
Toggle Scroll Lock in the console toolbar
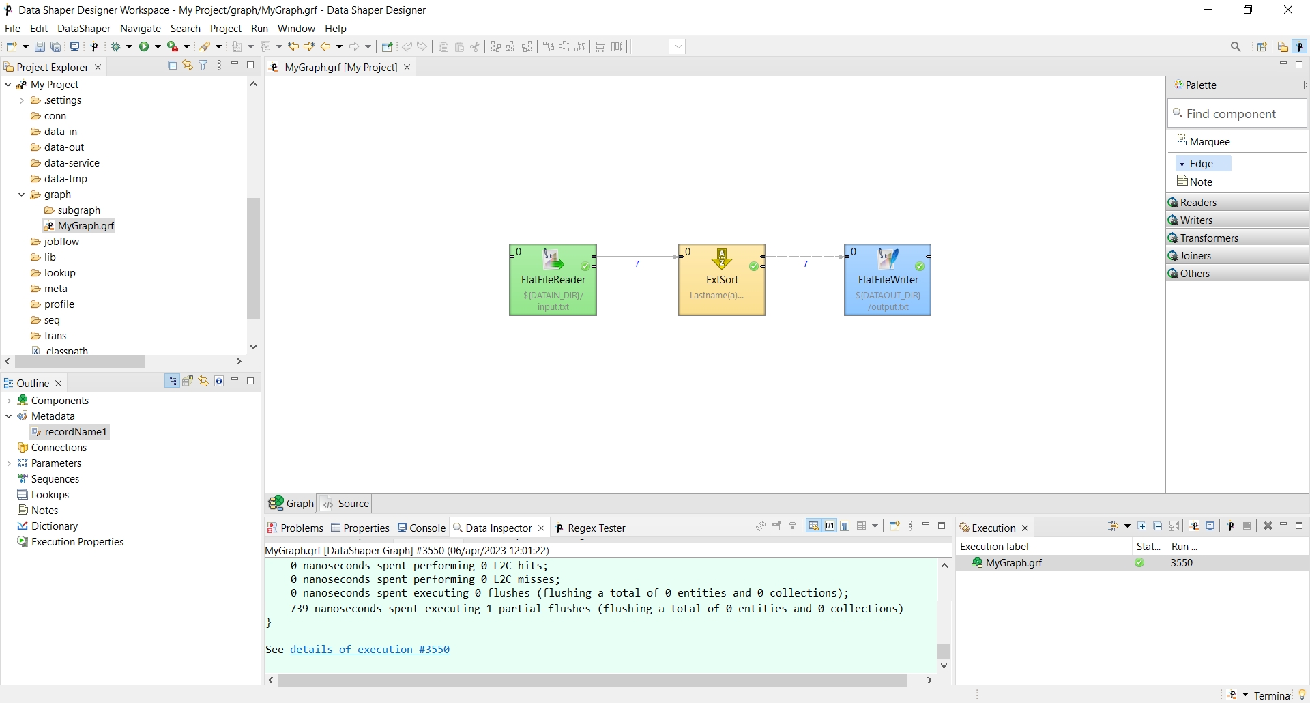click(x=792, y=526)
